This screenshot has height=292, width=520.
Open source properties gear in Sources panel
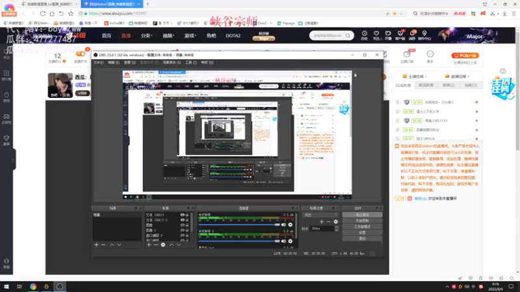coord(163,245)
